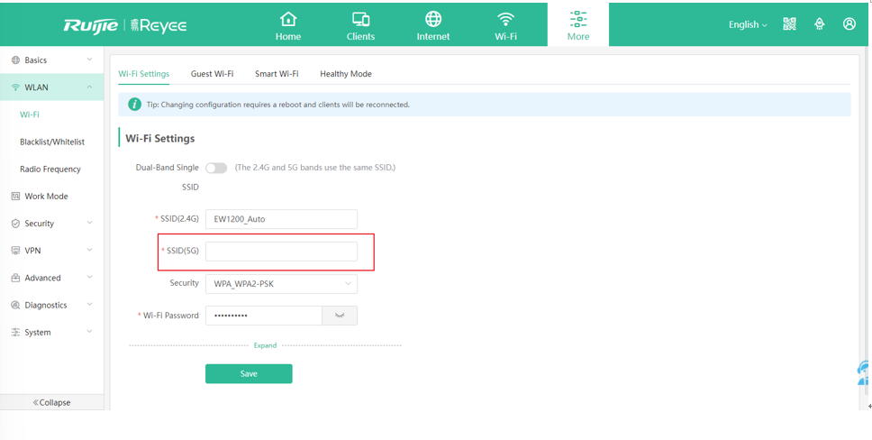This screenshot has height=440, width=872.
Task: Click the Save button
Action: click(249, 373)
